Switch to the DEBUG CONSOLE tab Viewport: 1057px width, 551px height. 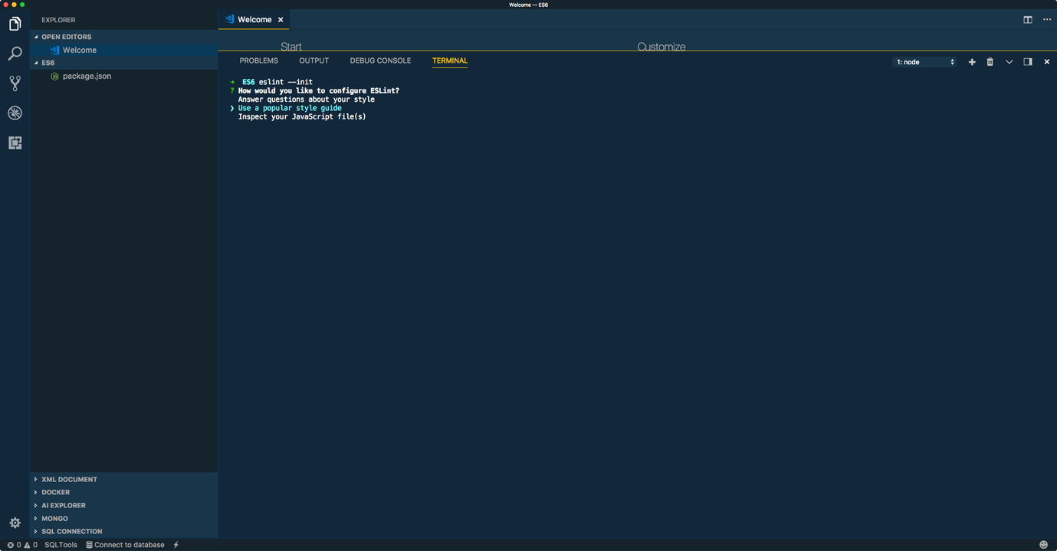tap(380, 60)
